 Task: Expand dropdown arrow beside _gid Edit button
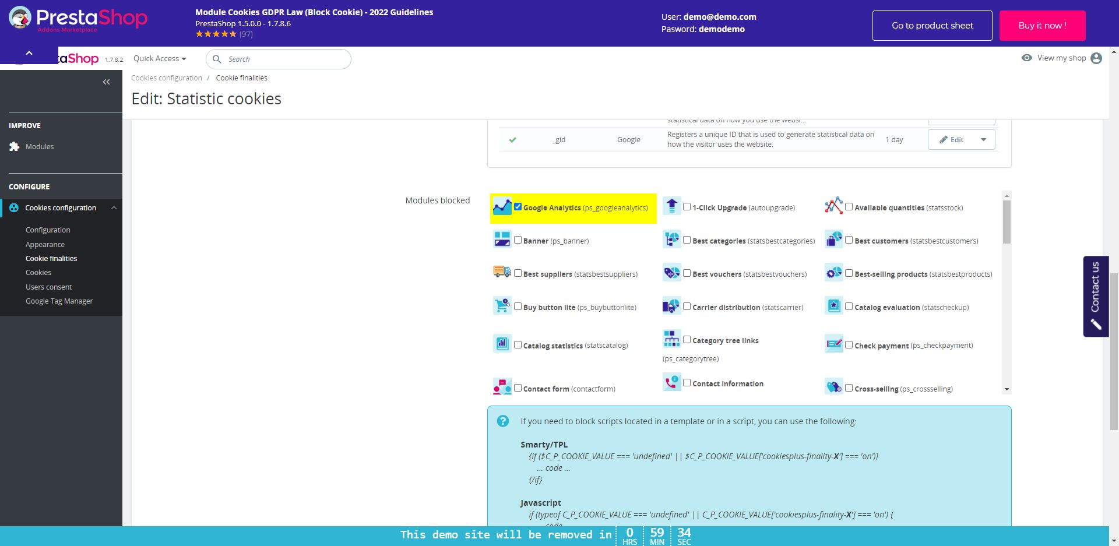984,140
